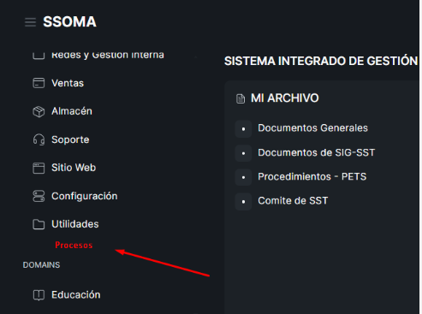The image size is (422, 314).
Task: Expand the Redes y Gestión Interna item
Action: coord(108,55)
